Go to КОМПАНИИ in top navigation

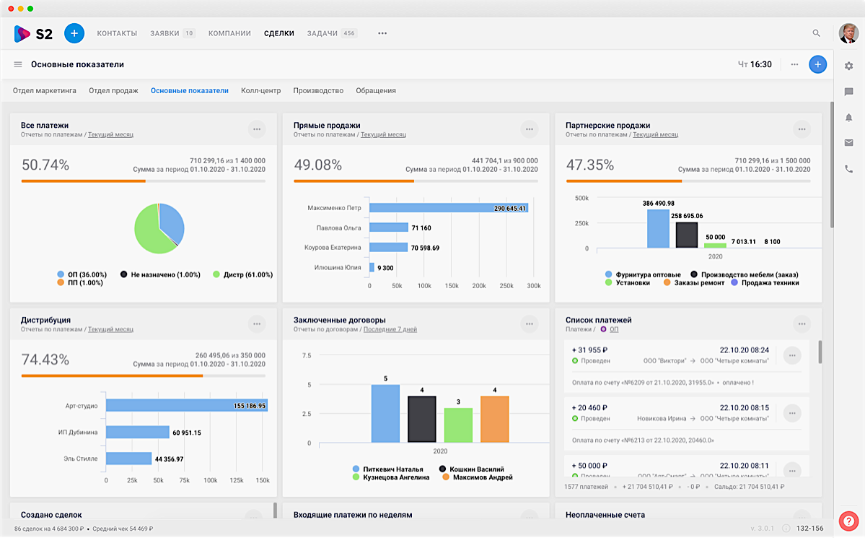[229, 33]
